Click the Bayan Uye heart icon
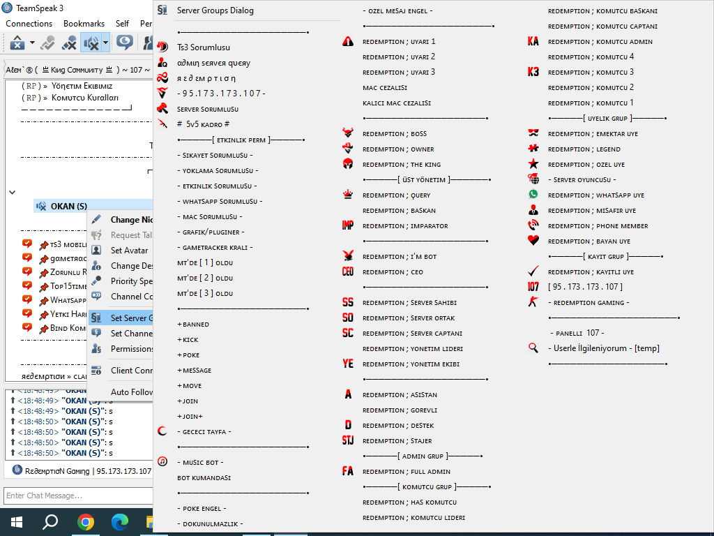The image size is (714, 536). 533,241
